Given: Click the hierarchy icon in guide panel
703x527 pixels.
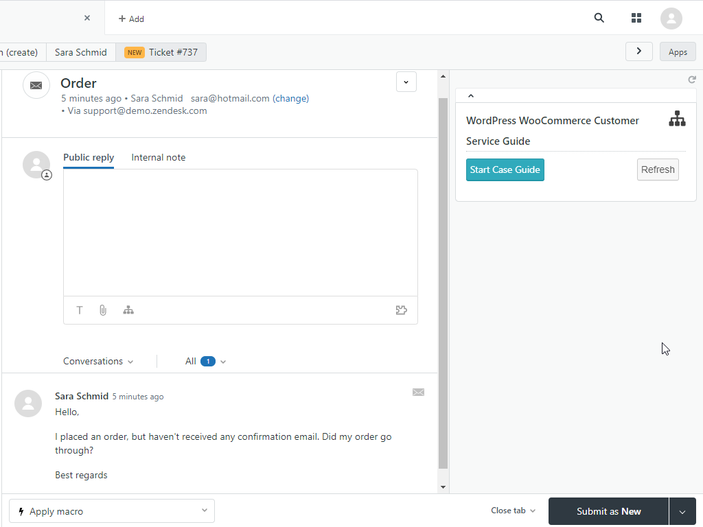Looking at the screenshot, I should (x=677, y=119).
